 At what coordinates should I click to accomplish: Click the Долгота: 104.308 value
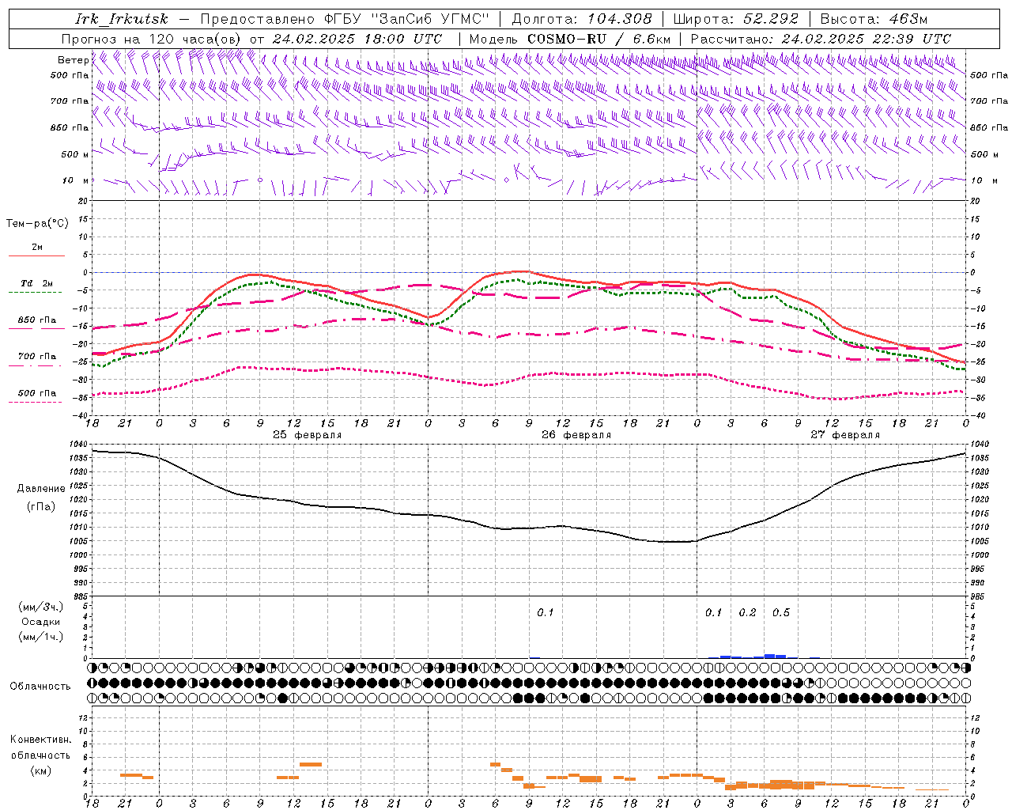click(582, 19)
